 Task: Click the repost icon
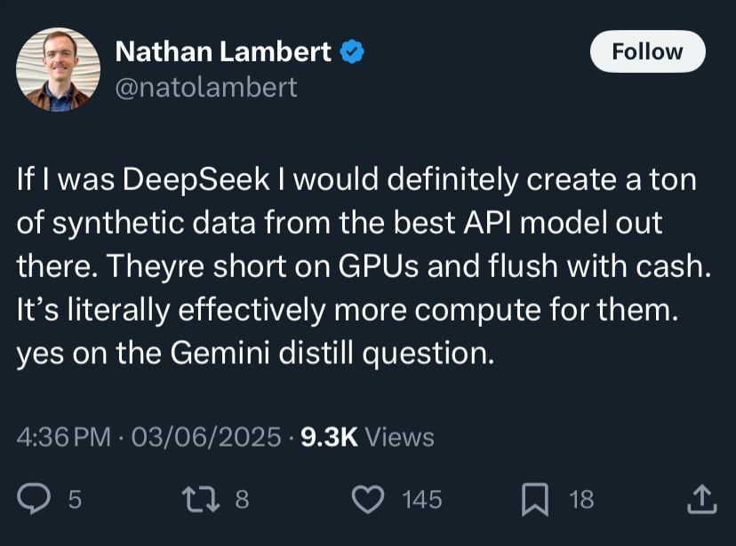tap(200, 499)
